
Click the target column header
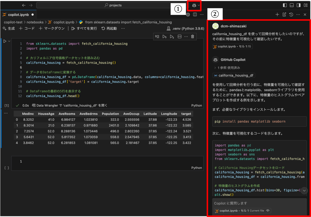pyautogui.click(x=186, y=114)
